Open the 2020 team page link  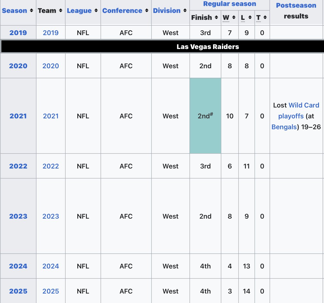[51, 66]
